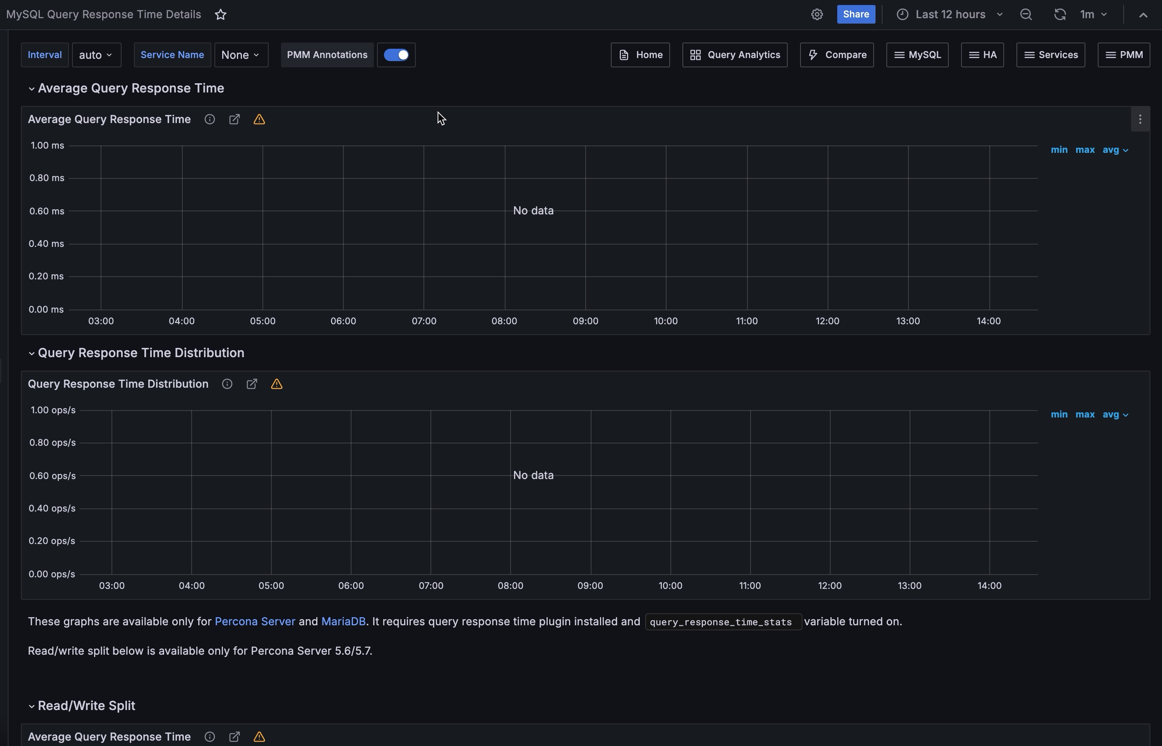Click the Share button
This screenshot has height=746, width=1162.
click(855, 15)
